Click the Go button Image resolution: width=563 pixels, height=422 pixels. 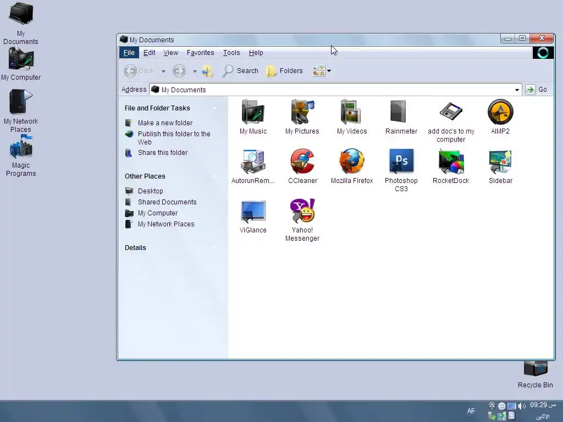(537, 90)
